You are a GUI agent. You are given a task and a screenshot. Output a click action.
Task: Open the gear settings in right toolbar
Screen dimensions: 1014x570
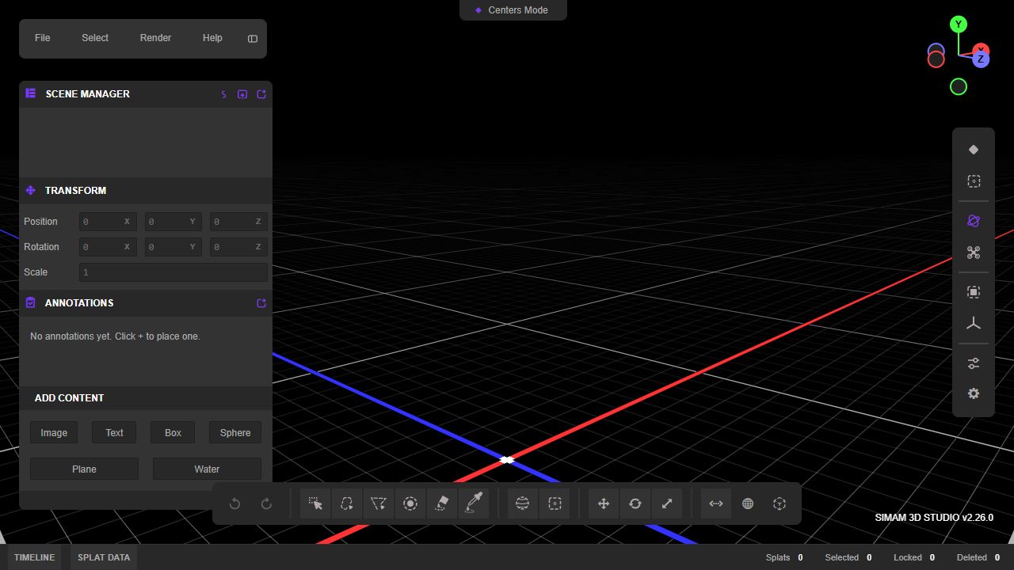click(974, 393)
